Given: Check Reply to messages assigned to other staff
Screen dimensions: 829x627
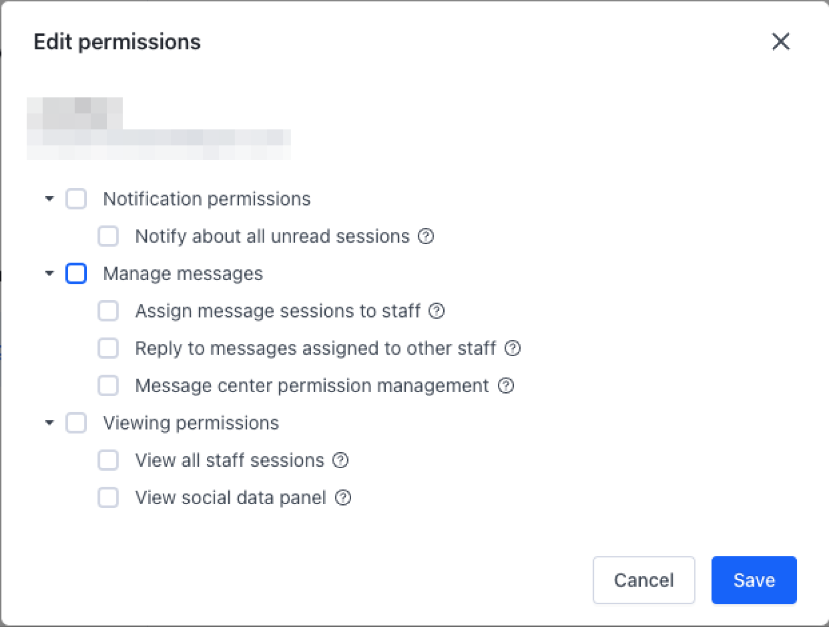Looking at the screenshot, I should click(108, 348).
